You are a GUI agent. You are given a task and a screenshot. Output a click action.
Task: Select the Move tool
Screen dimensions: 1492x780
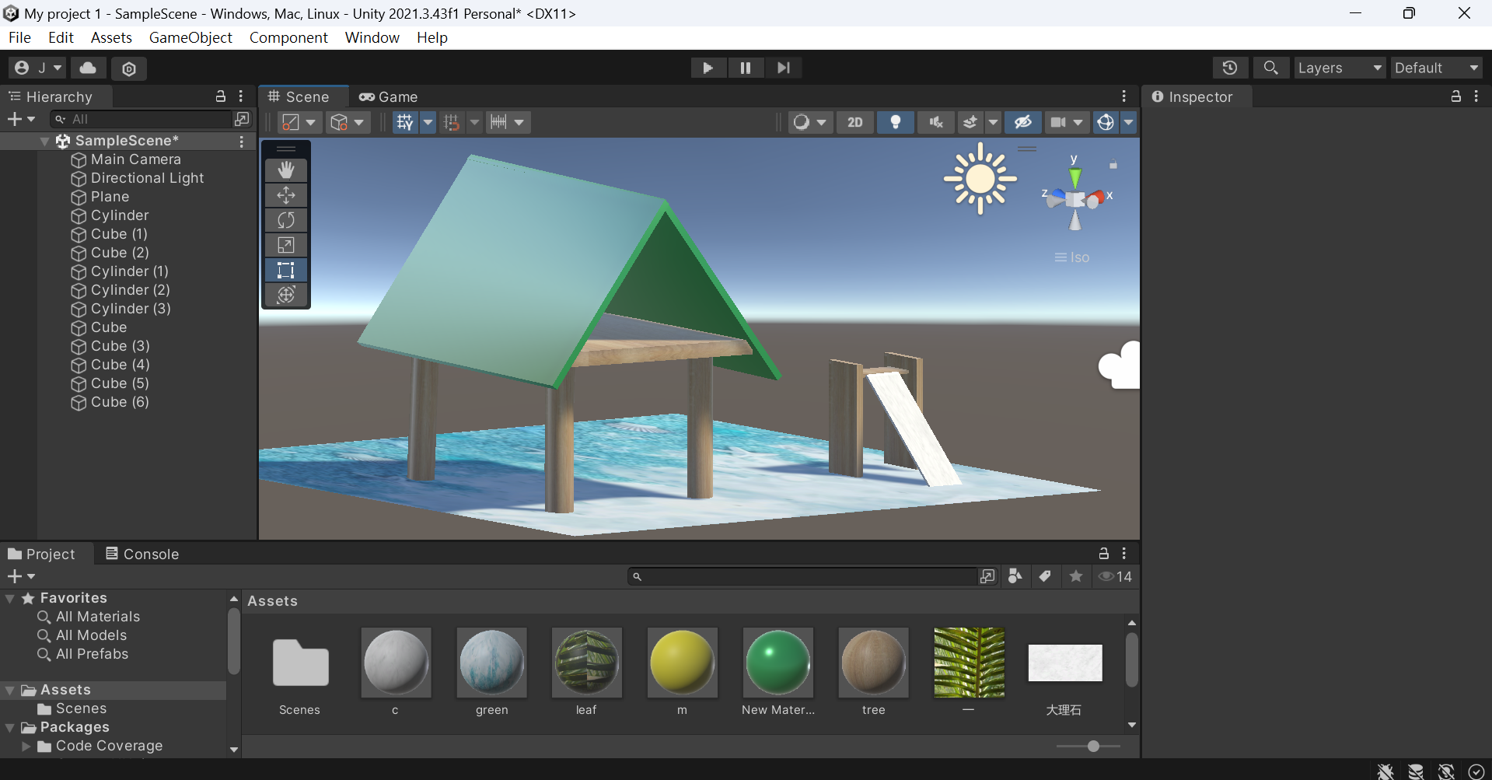pos(286,195)
